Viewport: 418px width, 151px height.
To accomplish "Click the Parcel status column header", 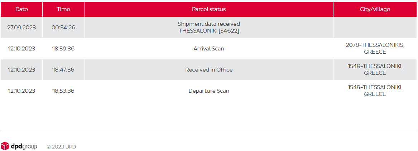I will click(209, 9).
